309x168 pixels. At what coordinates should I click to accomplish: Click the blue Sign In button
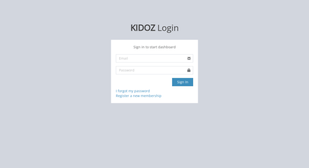pos(183,82)
